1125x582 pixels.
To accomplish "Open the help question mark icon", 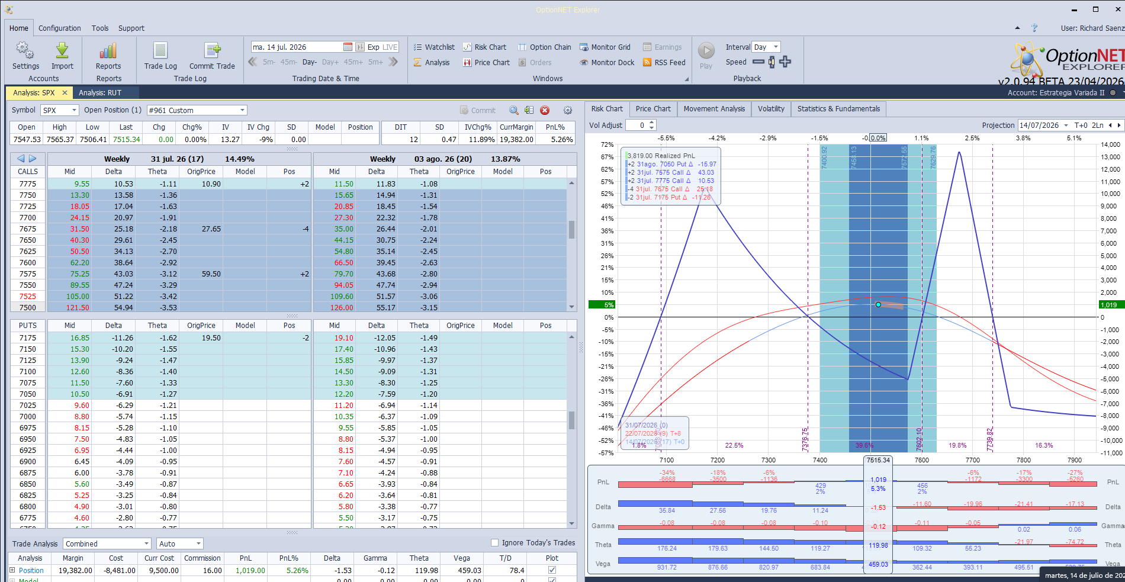I will pyautogui.click(x=1034, y=28).
